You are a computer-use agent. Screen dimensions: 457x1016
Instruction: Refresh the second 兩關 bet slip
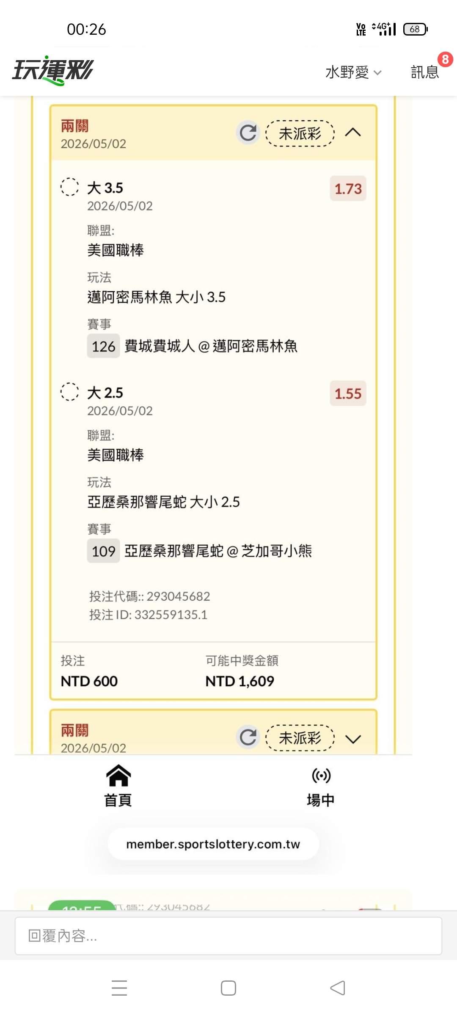click(x=248, y=737)
